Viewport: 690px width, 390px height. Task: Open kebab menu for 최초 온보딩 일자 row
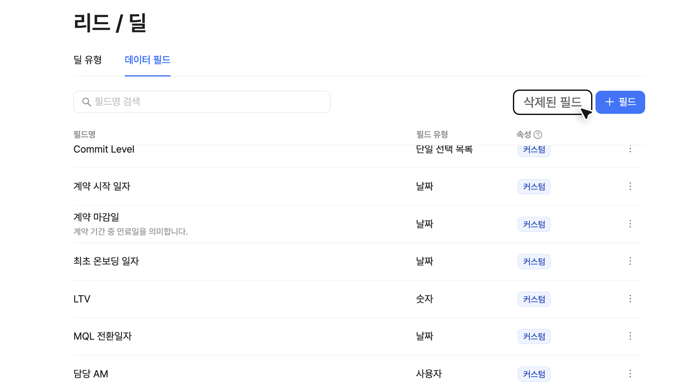tap(630, 261)
